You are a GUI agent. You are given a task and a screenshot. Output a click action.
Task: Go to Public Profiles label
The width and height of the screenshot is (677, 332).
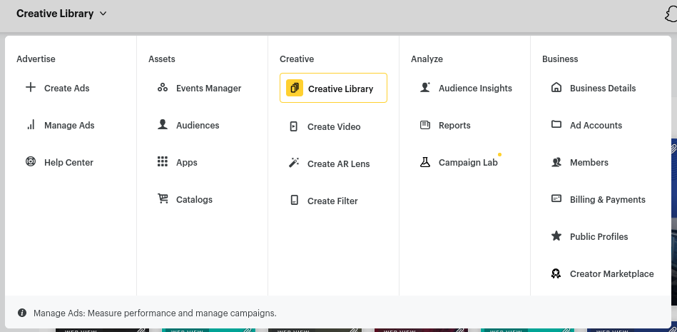click(599, 237)
